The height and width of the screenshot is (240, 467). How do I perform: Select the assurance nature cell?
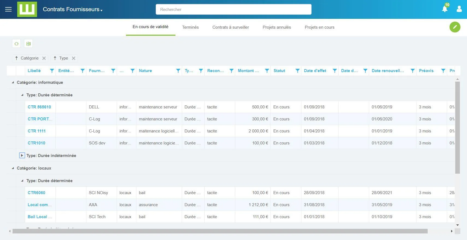point(159,205)
